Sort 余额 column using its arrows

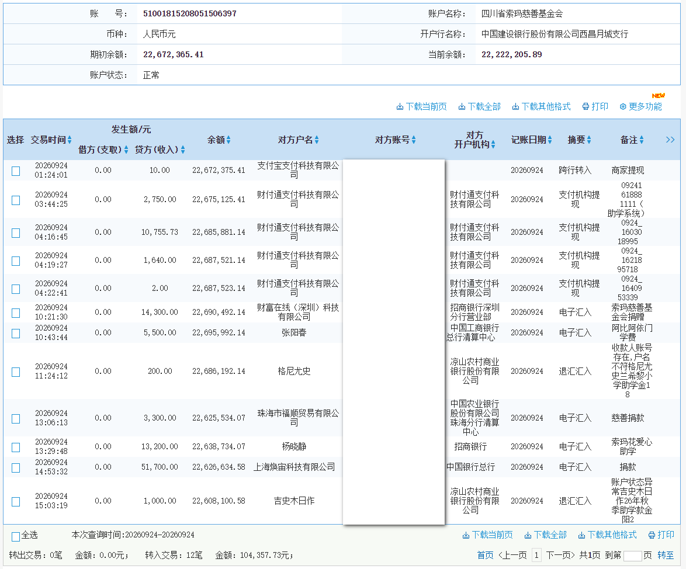pos(228,140)
